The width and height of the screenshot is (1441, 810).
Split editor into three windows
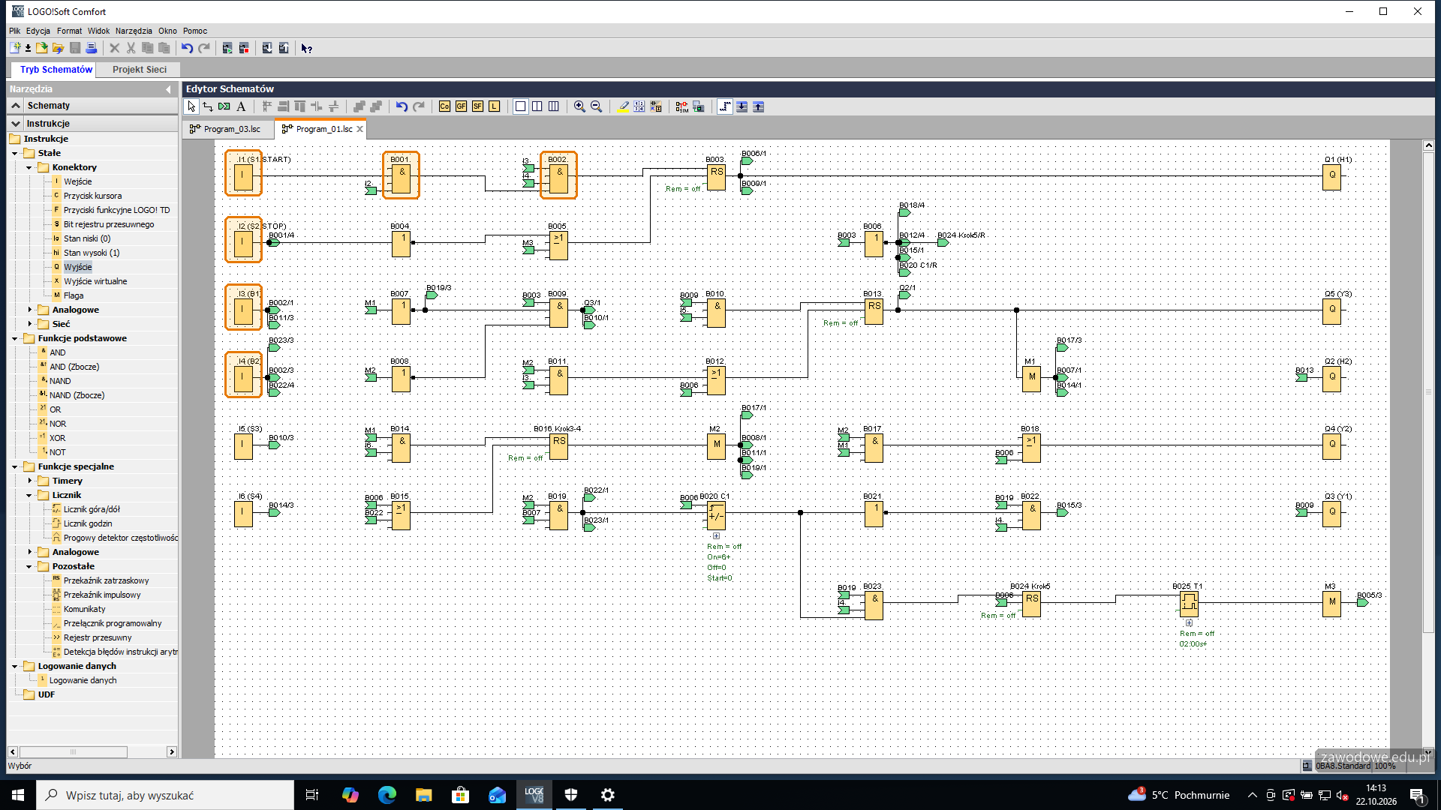(553, 106)
